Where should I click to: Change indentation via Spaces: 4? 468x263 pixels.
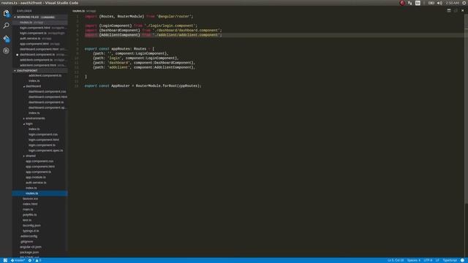[x=413, y=260]
